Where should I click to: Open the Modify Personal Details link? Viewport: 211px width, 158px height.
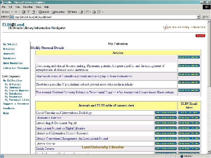(47, 48)
